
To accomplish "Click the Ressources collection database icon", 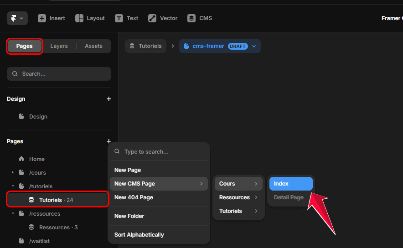I will [31, 227].
